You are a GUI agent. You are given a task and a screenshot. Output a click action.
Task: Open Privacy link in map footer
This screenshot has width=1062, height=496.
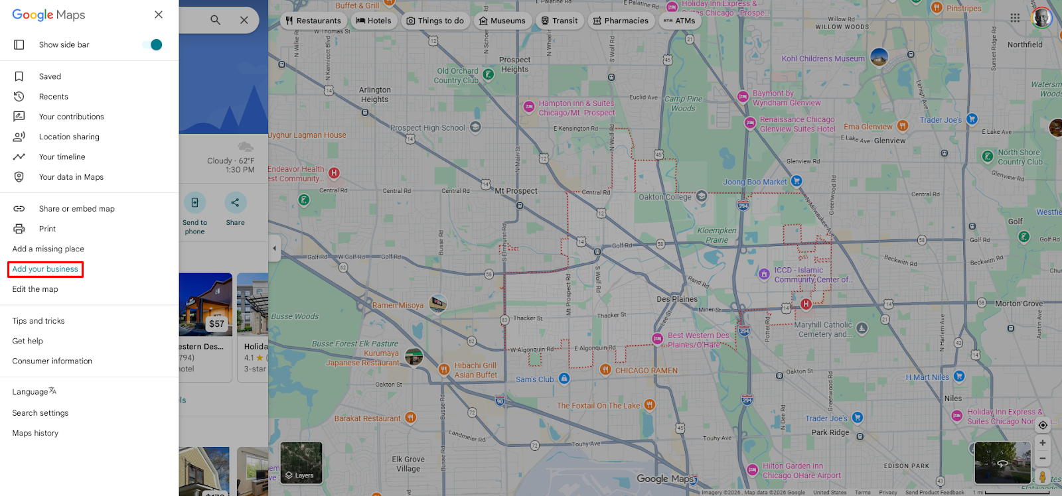tap(888, 492)
